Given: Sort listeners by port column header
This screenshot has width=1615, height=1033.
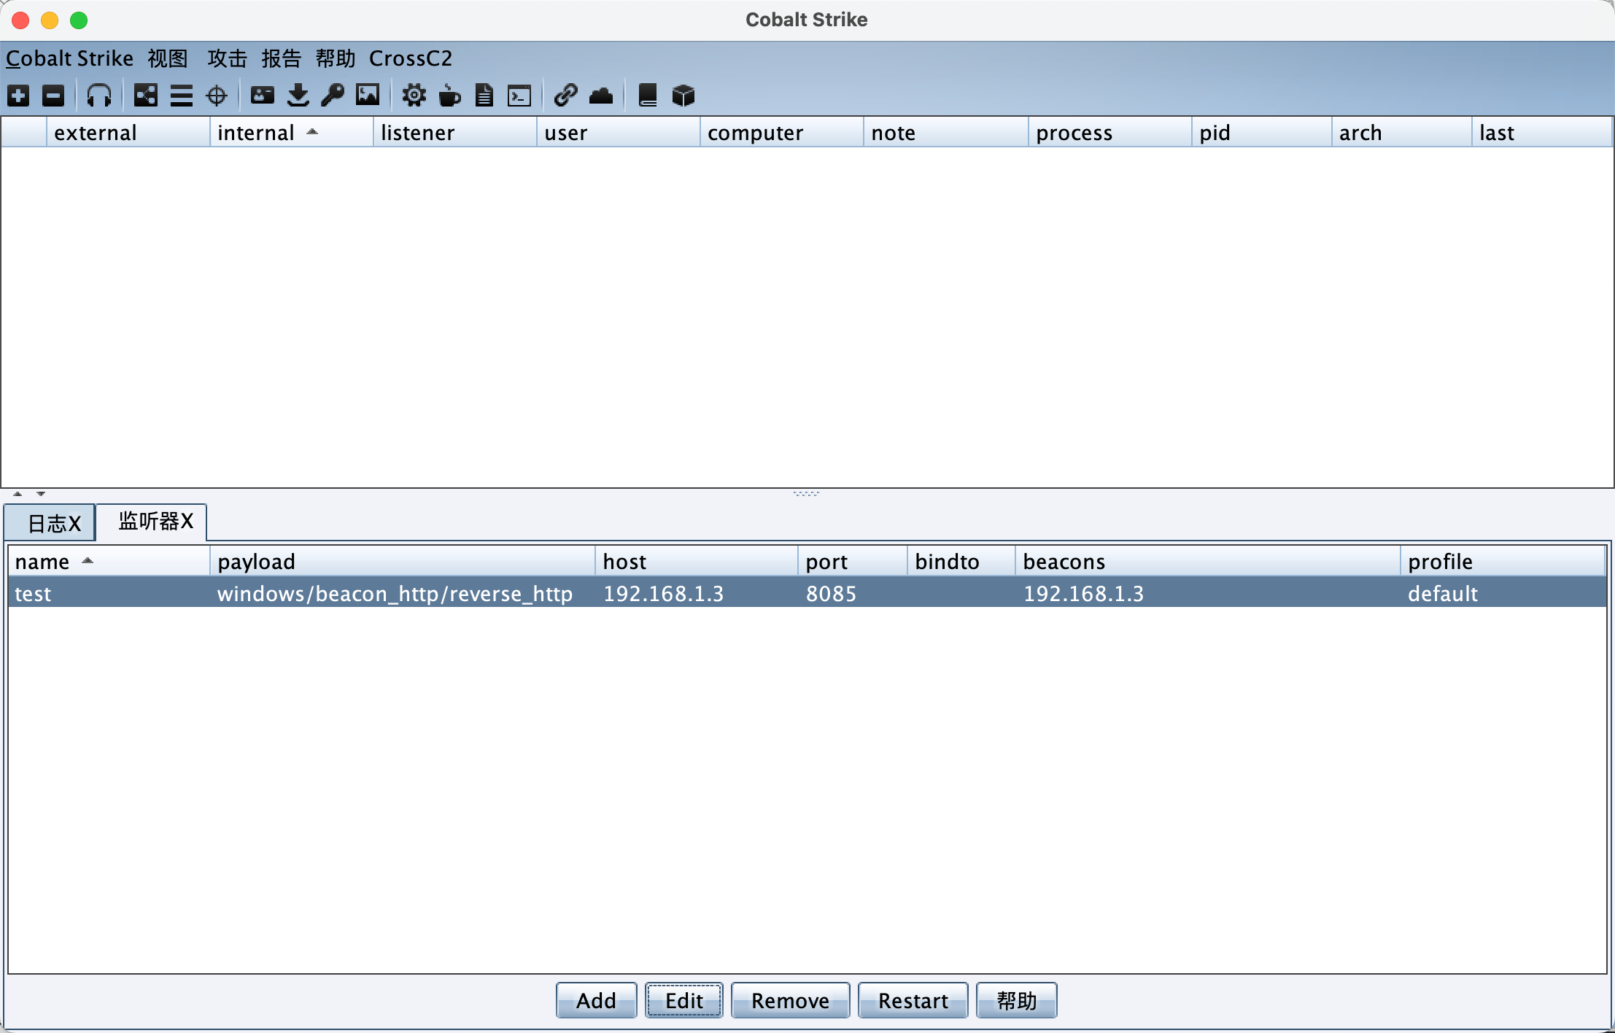Looking at the screenshot, I should coord(853,561).
